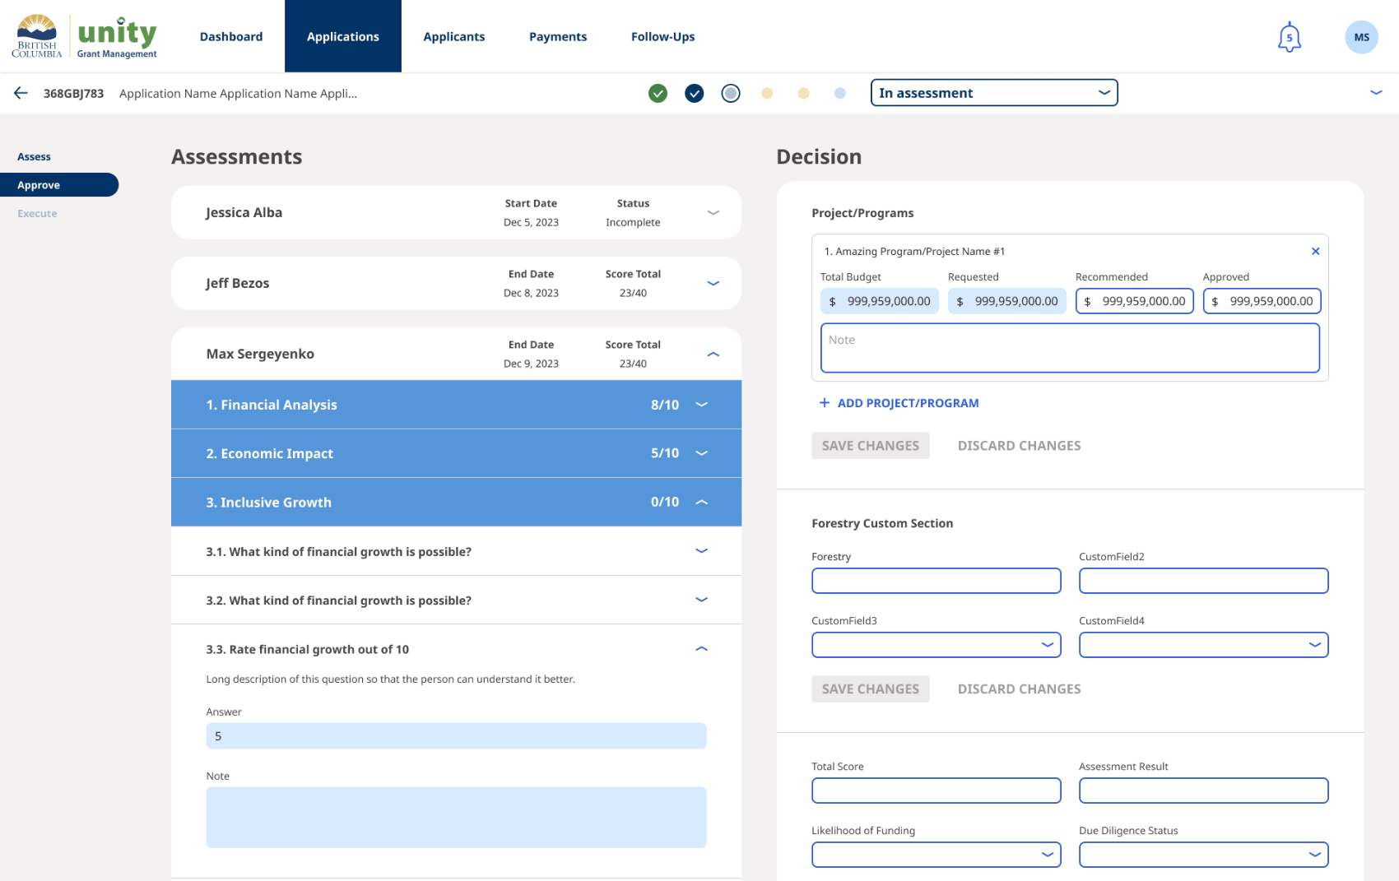This screenshot has width=1399, height=881.
Task: Click the BC Unity Grant Management logo
Action: (84, 37)
